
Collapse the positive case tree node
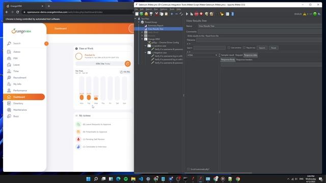tap(146, 46)
